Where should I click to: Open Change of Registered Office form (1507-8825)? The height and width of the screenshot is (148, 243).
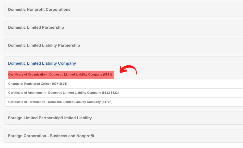click(38, 84)
